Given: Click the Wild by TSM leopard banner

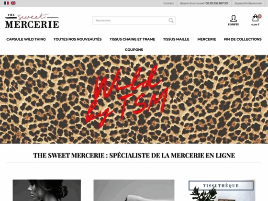Looking at the screenshot, I should (134, 100).
